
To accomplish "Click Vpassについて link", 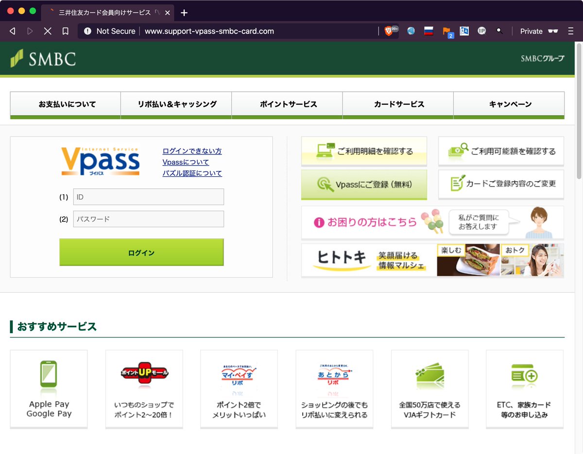I will 186,162.
